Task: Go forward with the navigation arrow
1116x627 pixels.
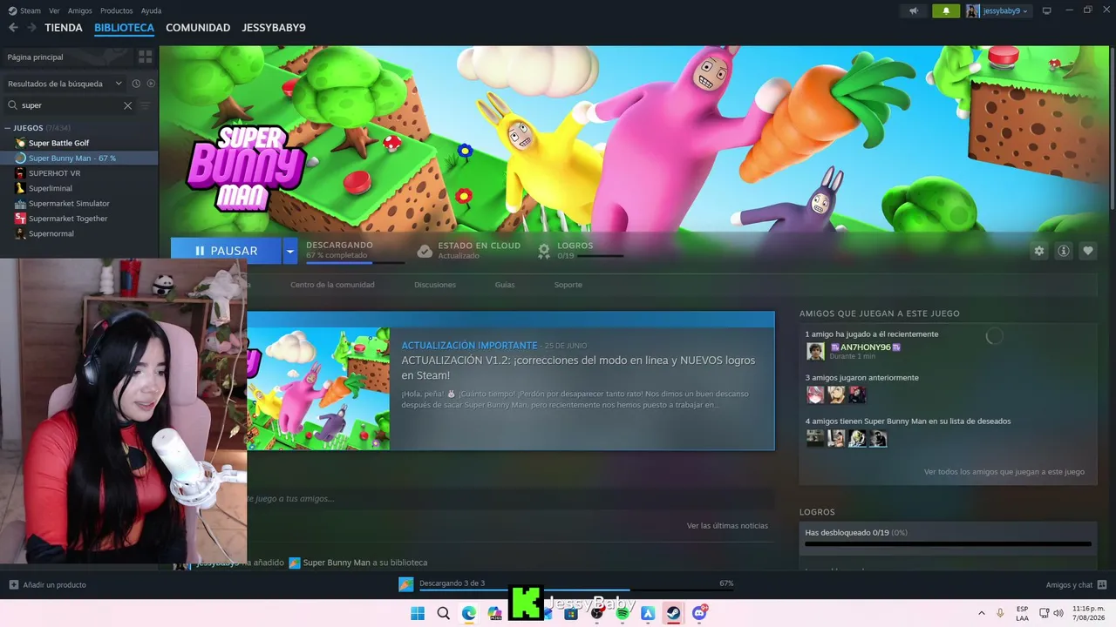Action: [31, 28]
